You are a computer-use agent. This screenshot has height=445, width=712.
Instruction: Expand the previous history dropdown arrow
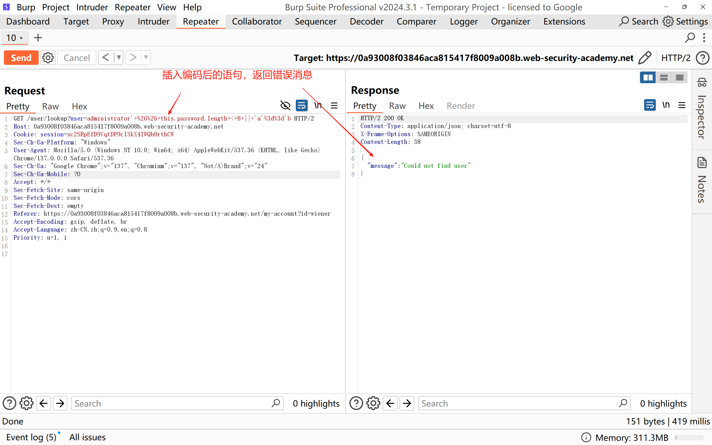(119, 57)
